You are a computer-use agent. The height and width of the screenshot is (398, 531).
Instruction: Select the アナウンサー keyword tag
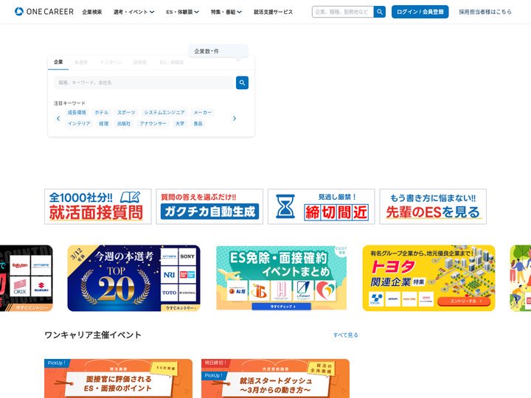[x=153, y=124]
